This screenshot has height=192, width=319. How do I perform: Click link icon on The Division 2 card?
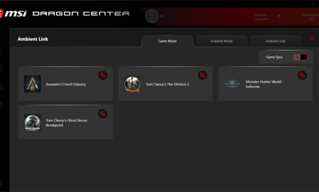pos(202,75)
